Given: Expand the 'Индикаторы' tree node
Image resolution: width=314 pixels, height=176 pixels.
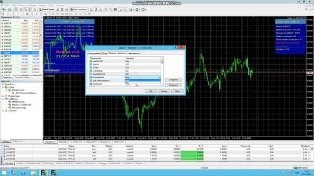Looking at the screenshot, I should click(x=3, y=96).
